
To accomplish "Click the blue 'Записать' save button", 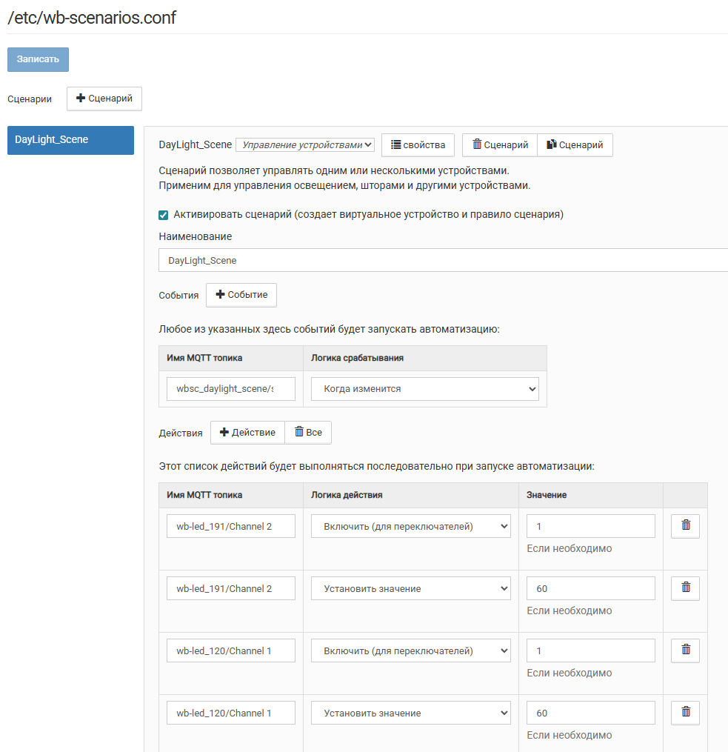I will click(x=38, y=59).
